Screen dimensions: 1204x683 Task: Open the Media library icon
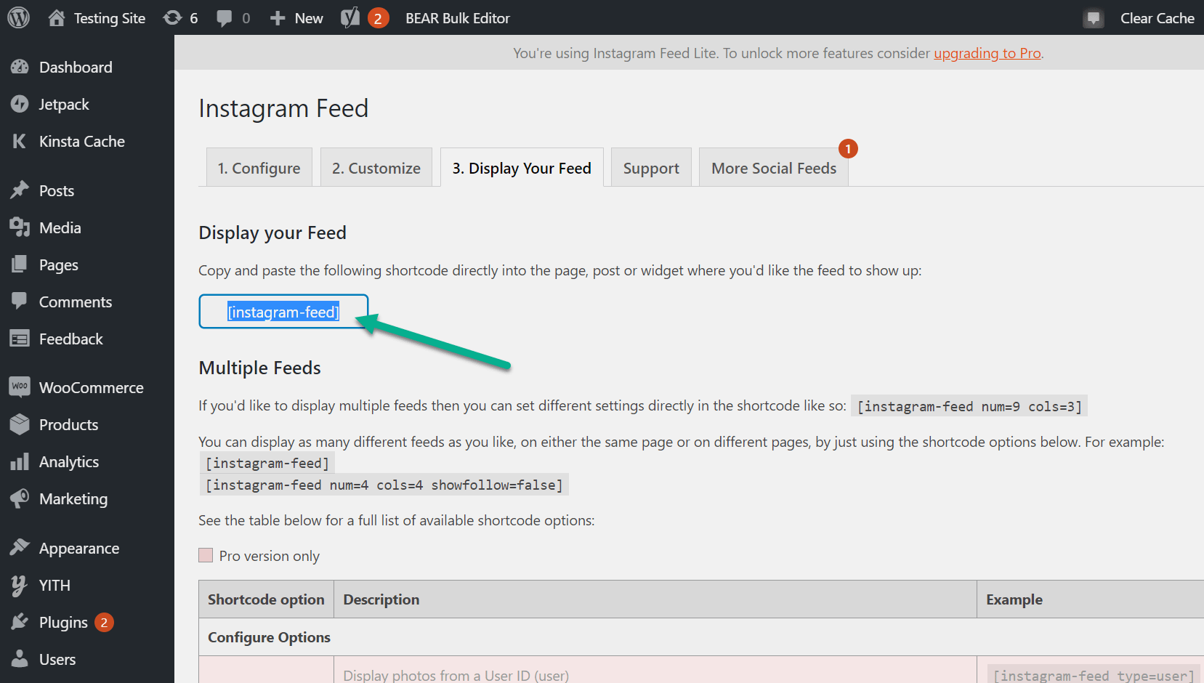(20, 227)
